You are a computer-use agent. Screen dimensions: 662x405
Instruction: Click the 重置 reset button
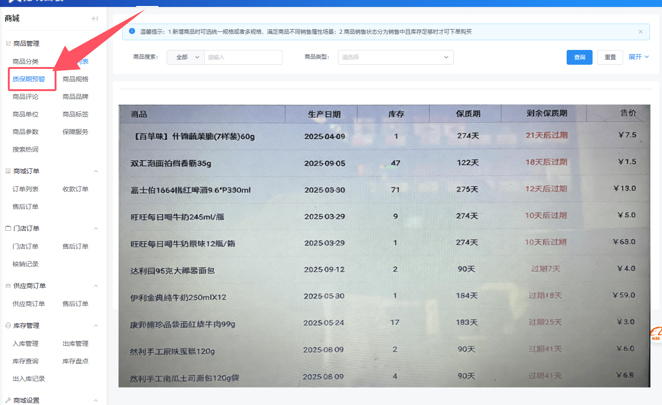click(x=610, y=57)
